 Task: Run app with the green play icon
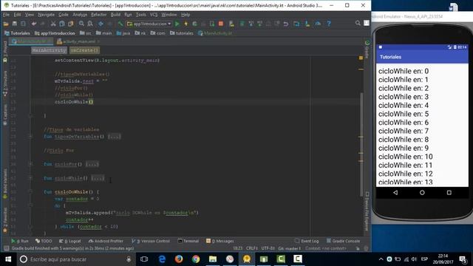(177, 24)
